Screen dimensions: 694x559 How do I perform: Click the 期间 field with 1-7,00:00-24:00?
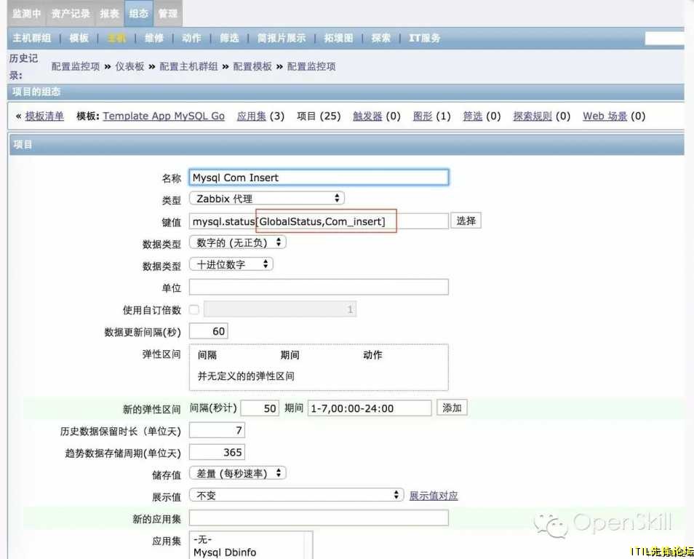pyautogui.click(x=370, y=408)
